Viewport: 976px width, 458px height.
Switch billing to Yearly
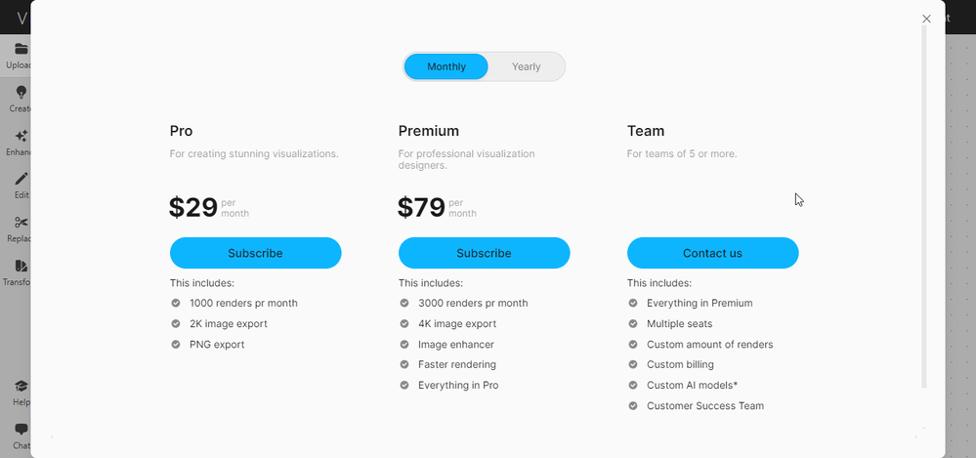click(x=526, y=66)
